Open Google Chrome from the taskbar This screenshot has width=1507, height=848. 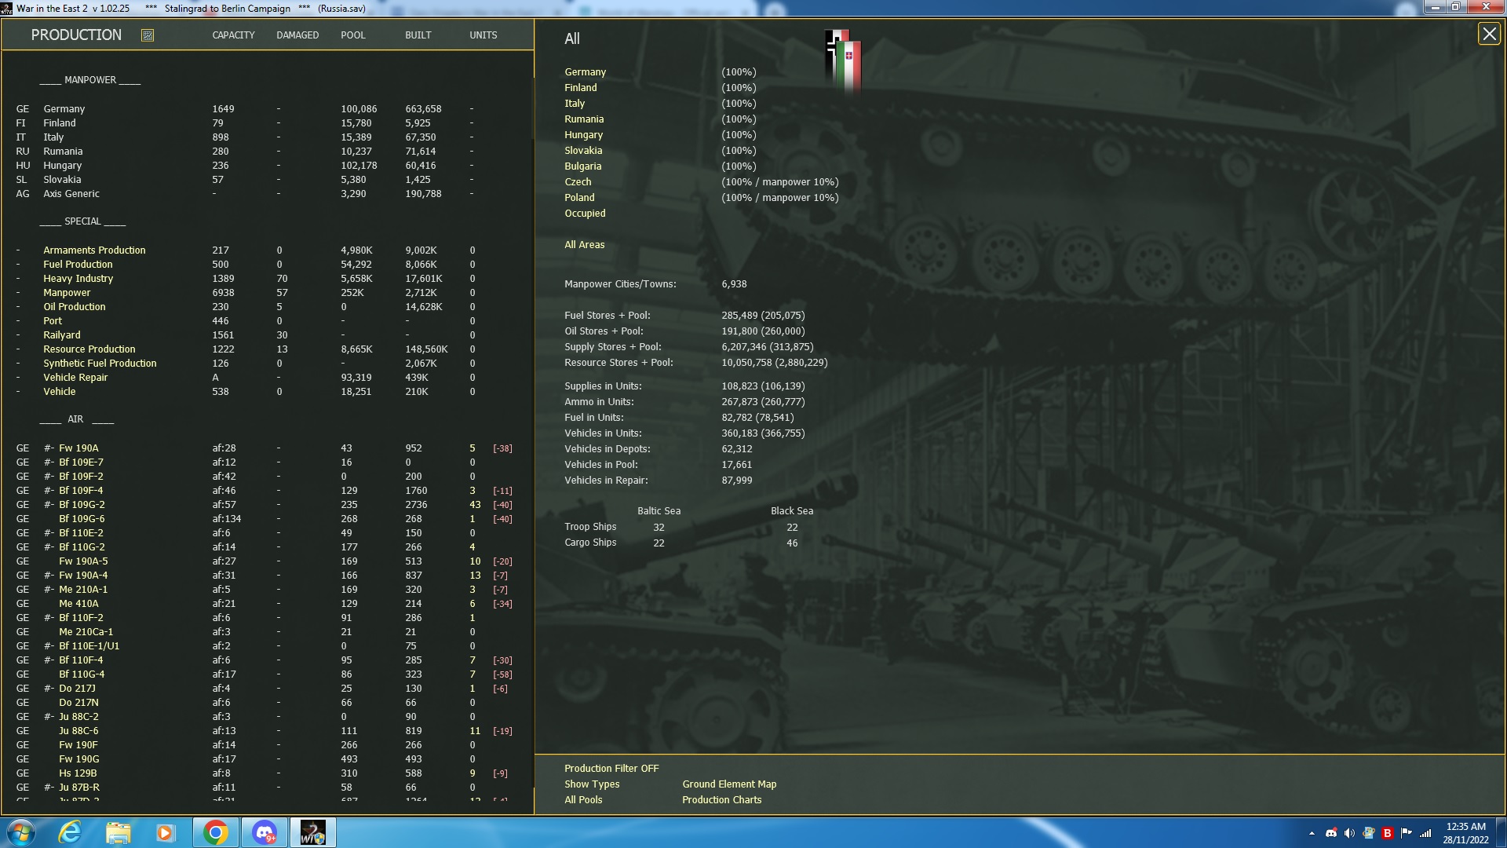(215, 832)
